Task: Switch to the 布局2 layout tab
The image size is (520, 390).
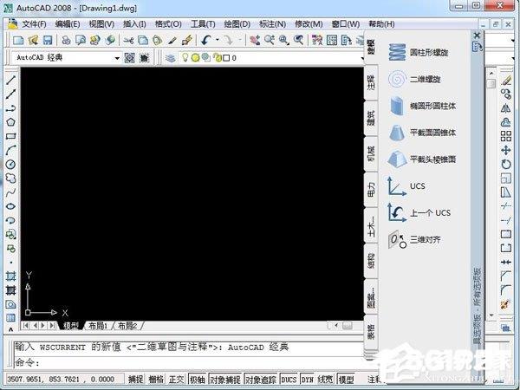Action: click(x=127, y=326)
